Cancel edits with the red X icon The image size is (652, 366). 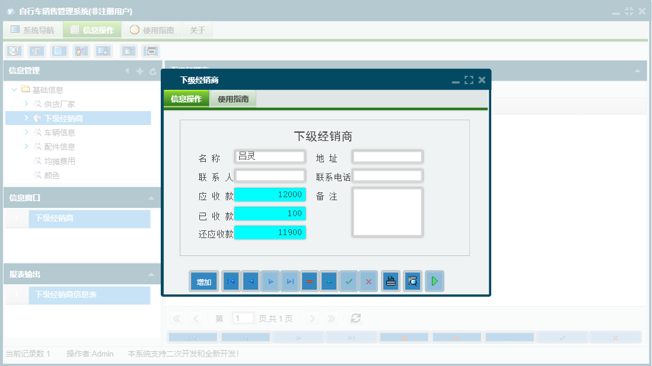pos(368,281)
